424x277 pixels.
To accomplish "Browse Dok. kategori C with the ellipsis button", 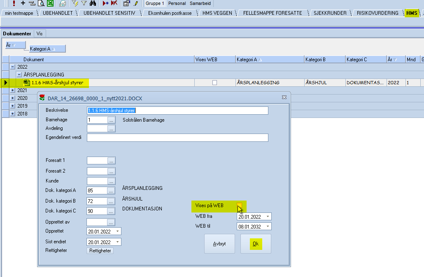I will [x=111, y=211].
